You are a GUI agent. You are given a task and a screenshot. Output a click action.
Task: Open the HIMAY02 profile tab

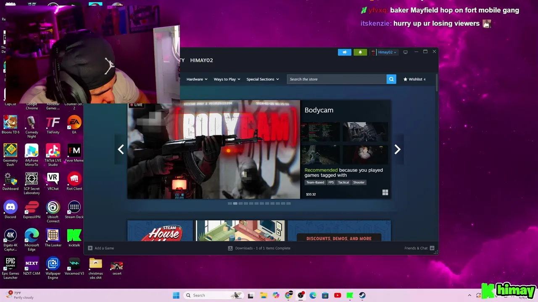(201, 60)
